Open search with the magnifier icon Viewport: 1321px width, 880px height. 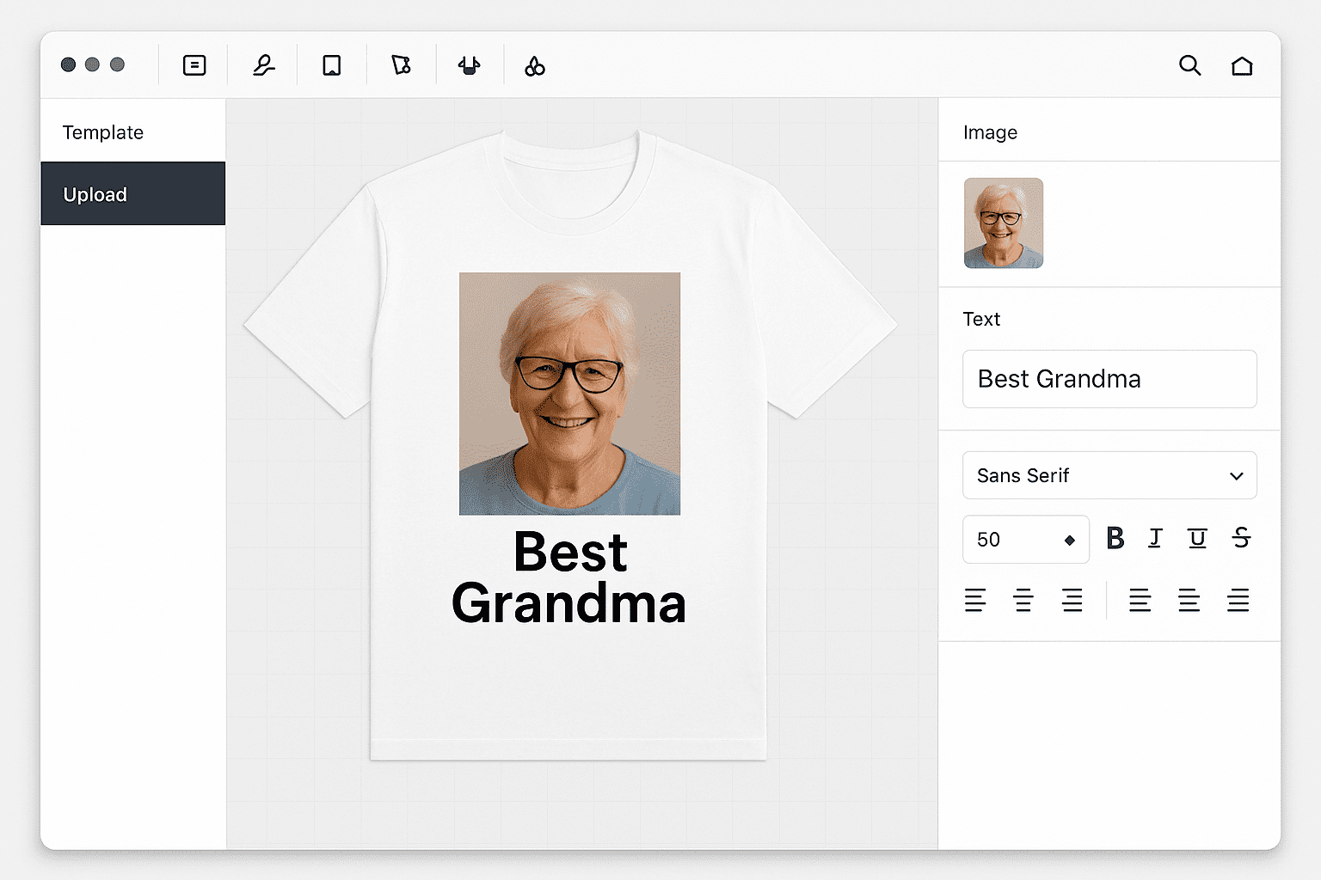point(1189,65)
